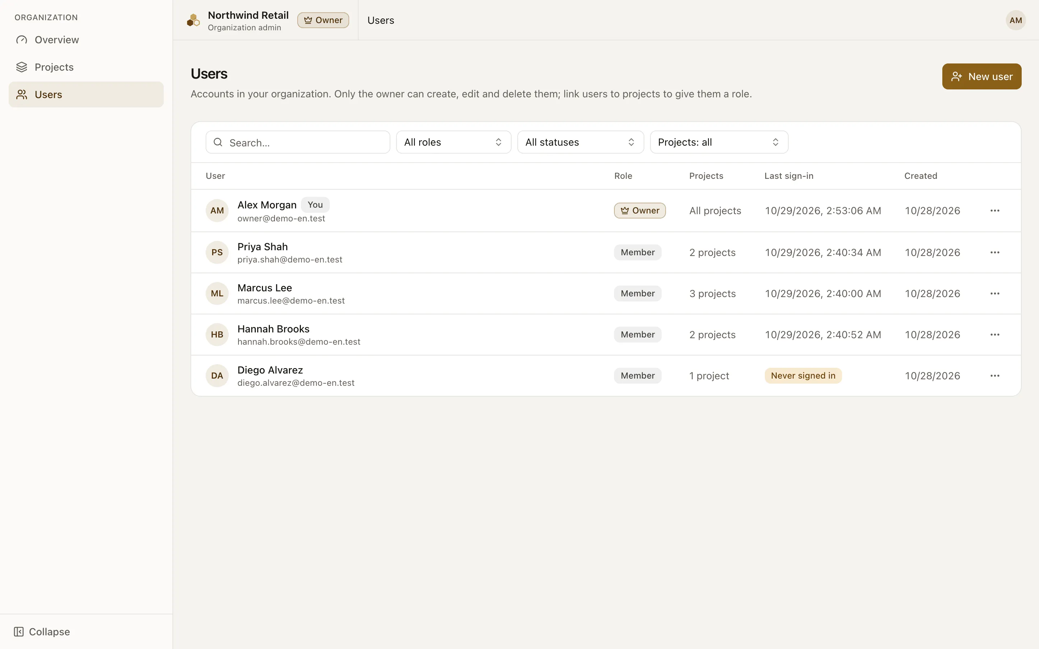Click the HB avatar for Hannah Brooks
Image resolution: width=1039 pixels, height=649 pixels.
(x=217, y=334)
